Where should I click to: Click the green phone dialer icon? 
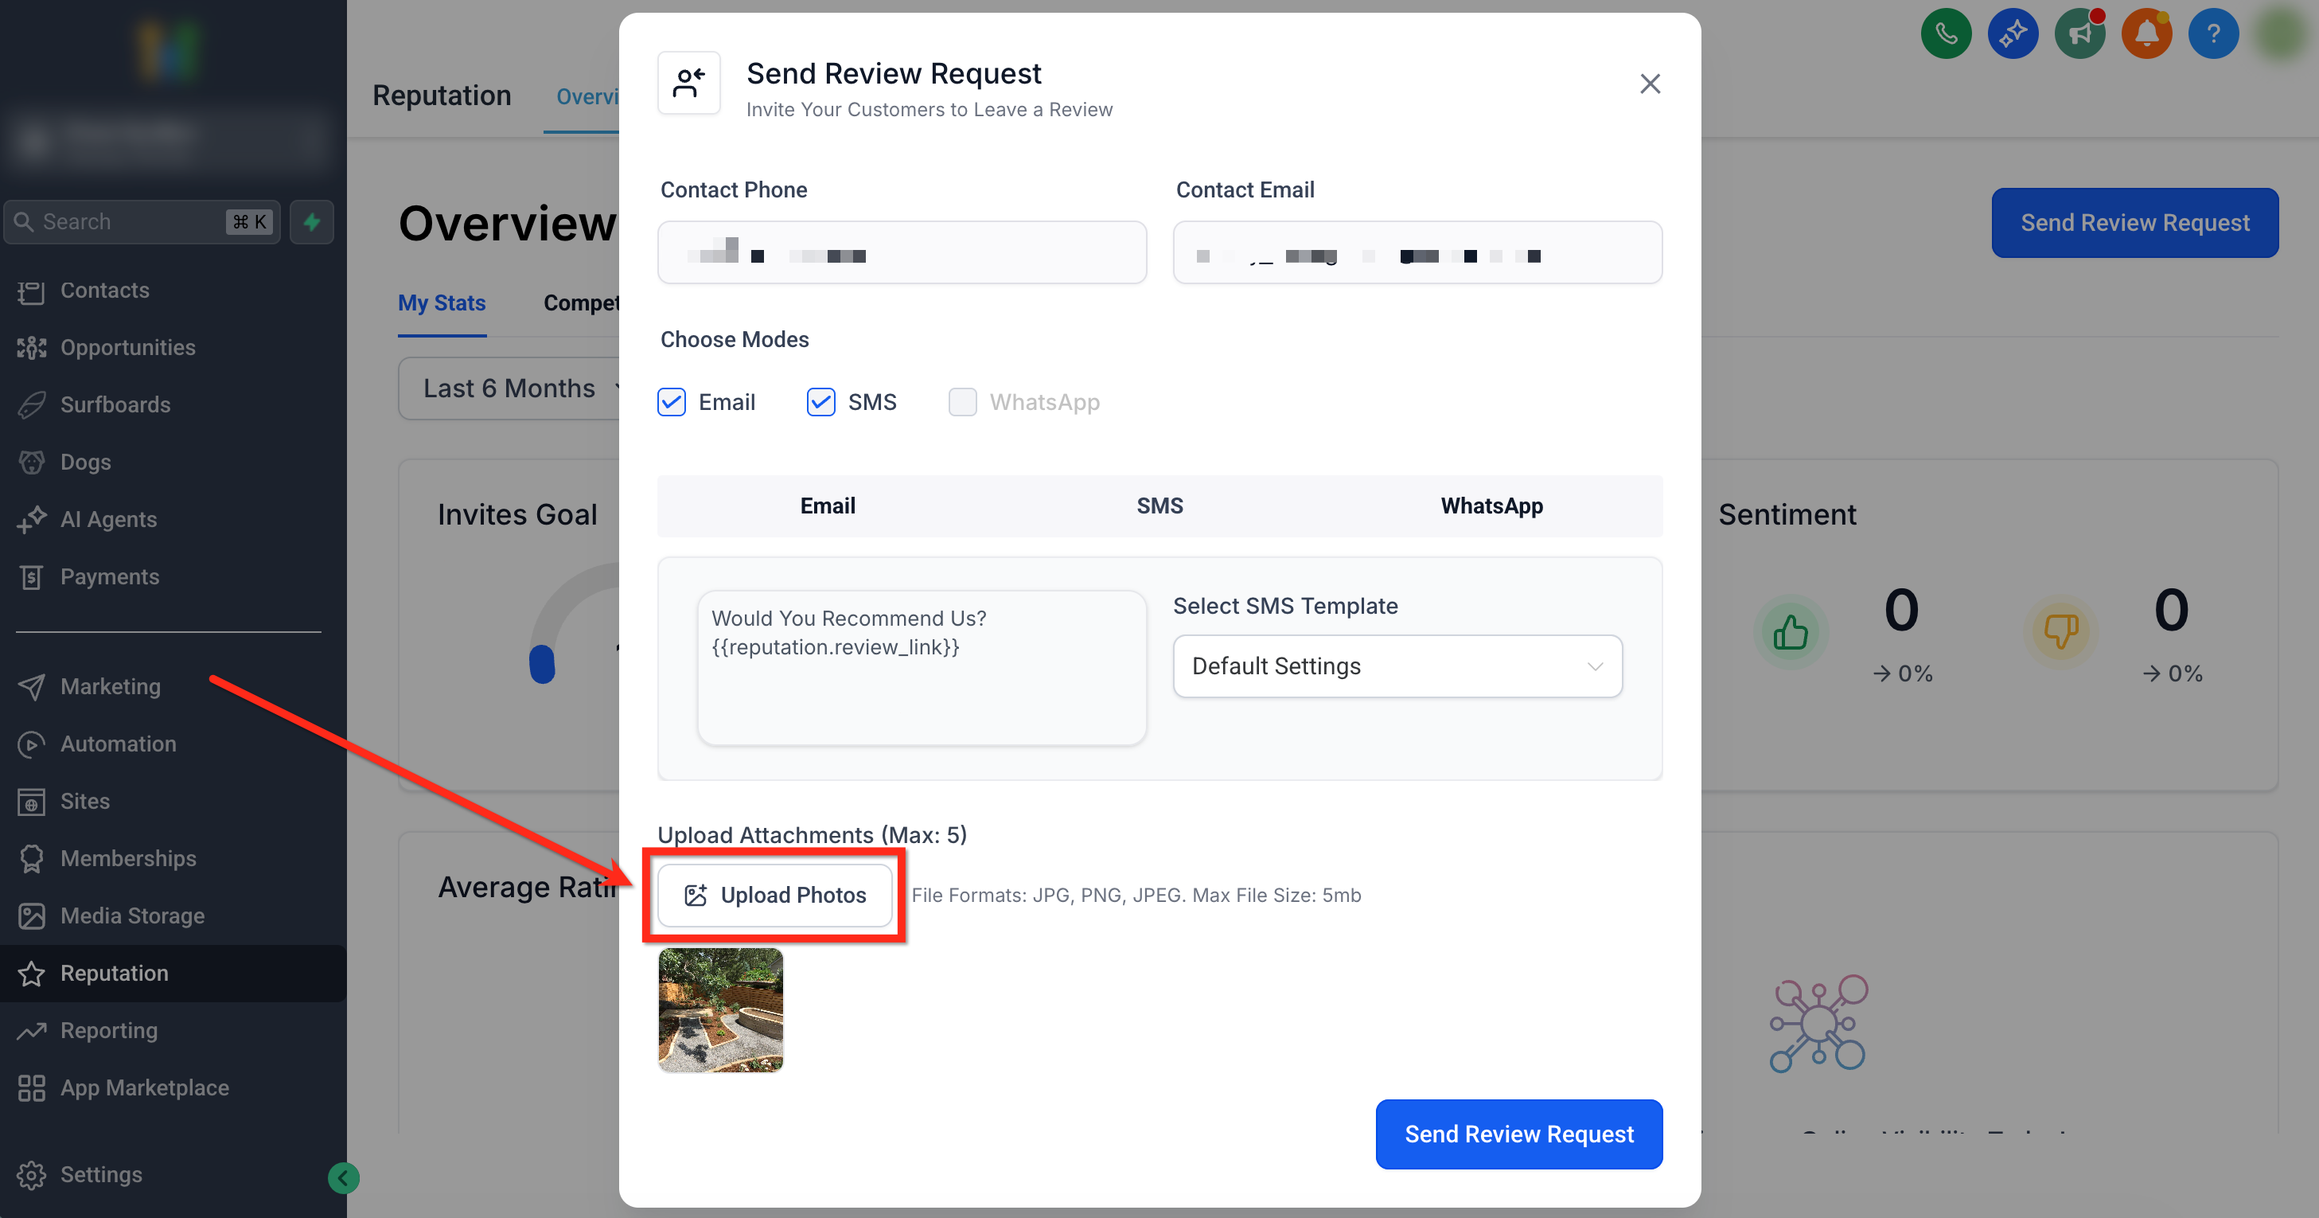(x=1946, y=34)
